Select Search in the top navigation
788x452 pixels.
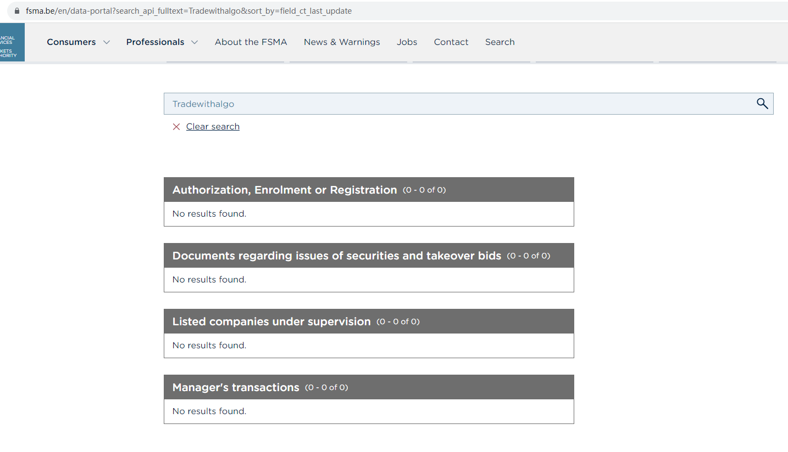(x=500, y=42)
